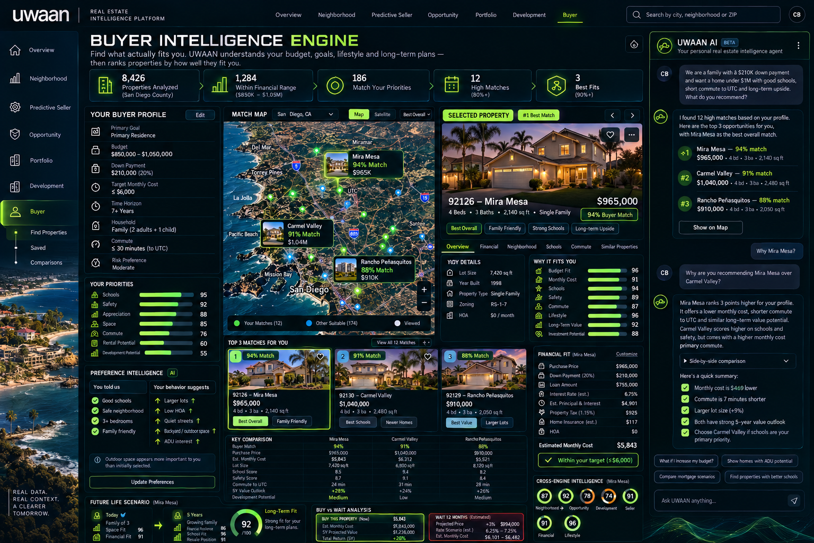
Task: Switch map to Satellite view
Action: point(382,115)
